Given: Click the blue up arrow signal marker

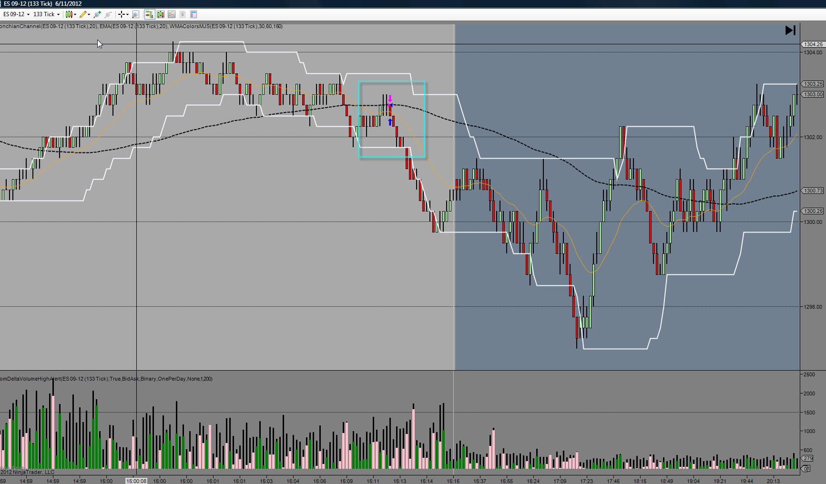Looking at the screenshot, I should tap(390, 122).
